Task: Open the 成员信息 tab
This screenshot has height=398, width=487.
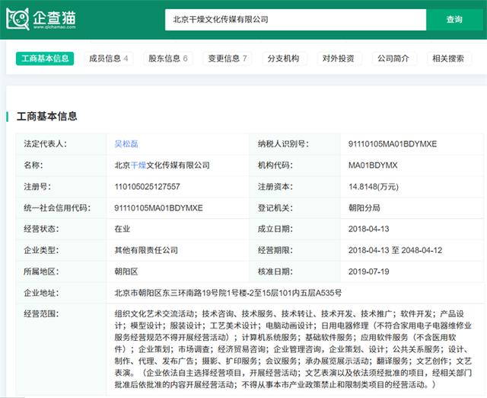Action: (109, 59)
